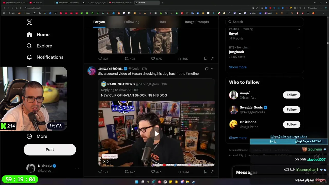The height and width of the screenshot is (185, 329).
Task: Open the Notifications navigation item
Action: coord(45,57)
